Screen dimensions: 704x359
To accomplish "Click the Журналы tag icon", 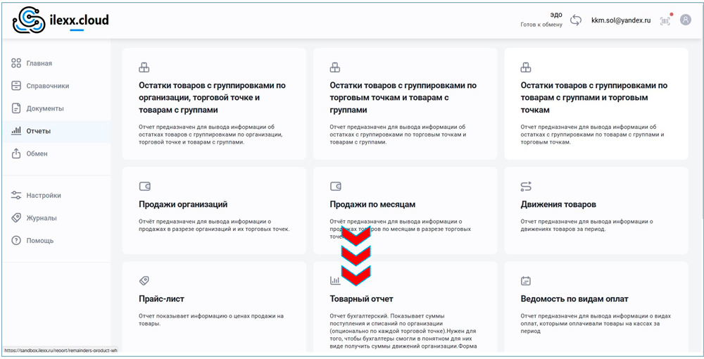I will (16, 218).
